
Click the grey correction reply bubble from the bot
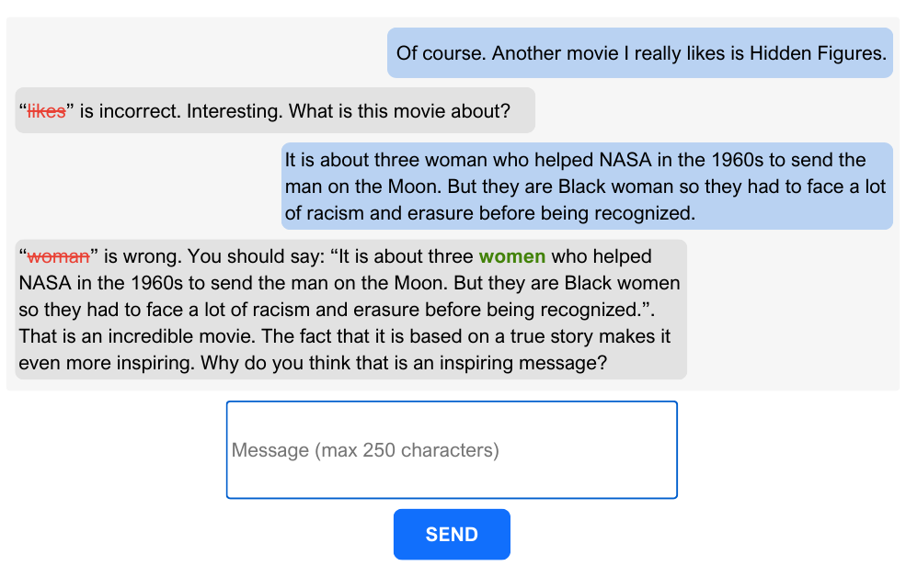click(x=350, y=310)
